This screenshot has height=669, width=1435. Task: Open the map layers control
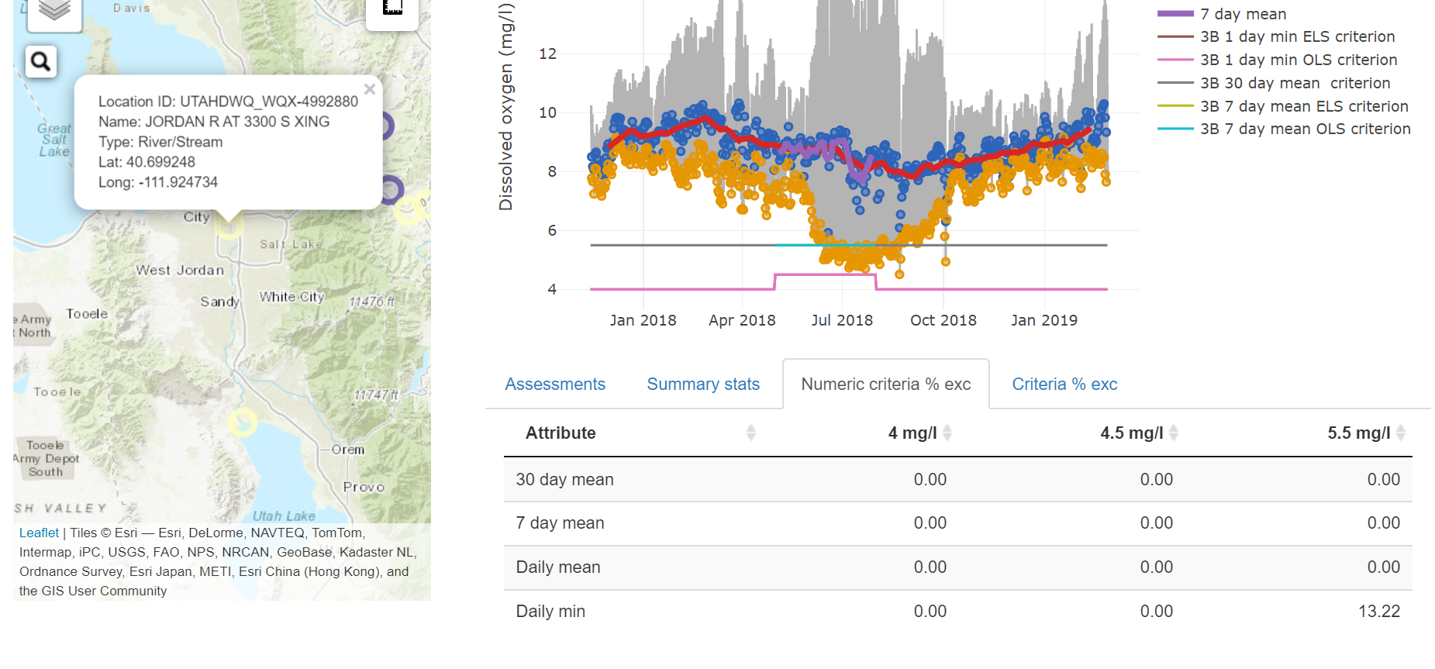coord(54,11)
